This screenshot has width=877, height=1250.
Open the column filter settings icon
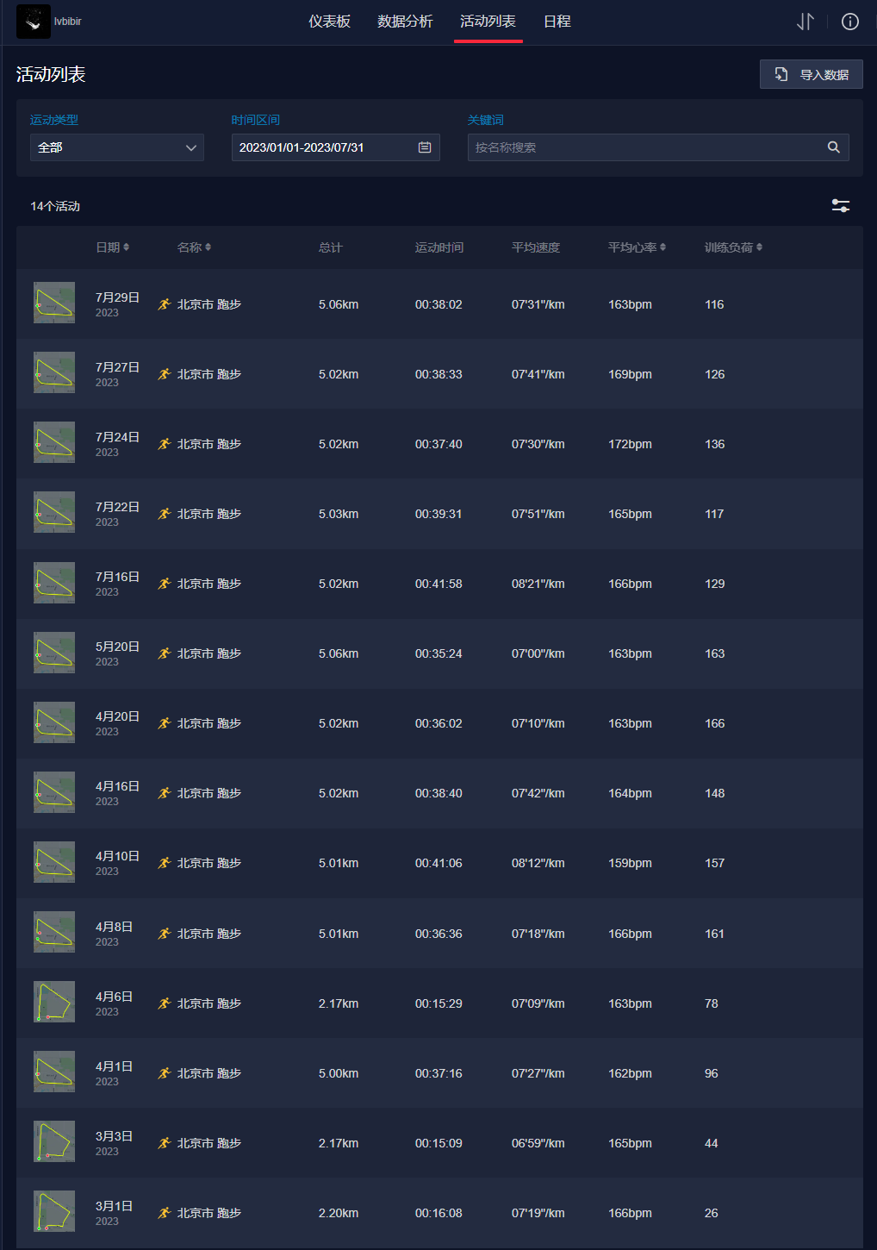point(840,205)
